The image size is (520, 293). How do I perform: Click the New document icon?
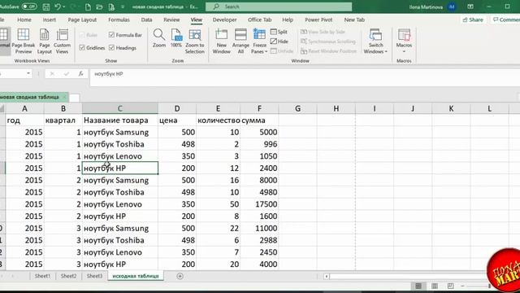click(x=88, y=7)
